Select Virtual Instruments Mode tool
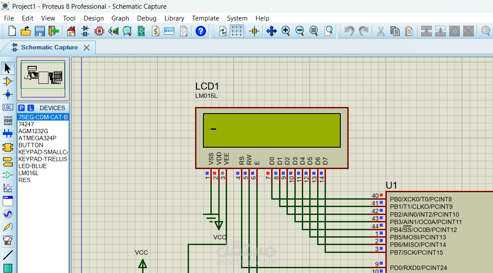 coord(7,240)
